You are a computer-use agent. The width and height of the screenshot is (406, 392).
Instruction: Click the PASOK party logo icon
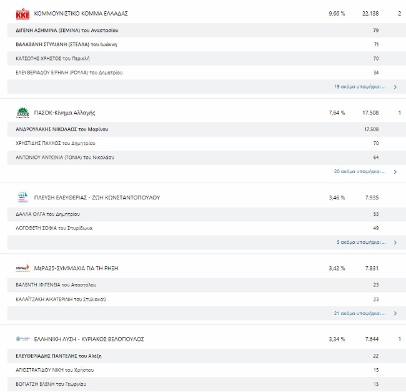pos(22,113)
